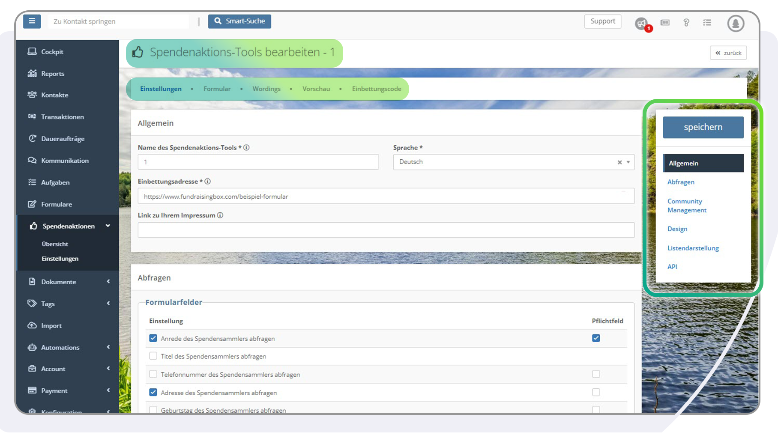Click info icon next to Einbettungsadresse

208,182
